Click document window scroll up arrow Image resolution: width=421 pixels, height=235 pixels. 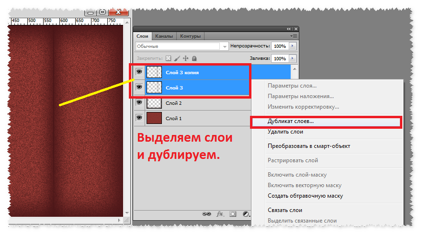pyautogui.click(x=127, y=22)
